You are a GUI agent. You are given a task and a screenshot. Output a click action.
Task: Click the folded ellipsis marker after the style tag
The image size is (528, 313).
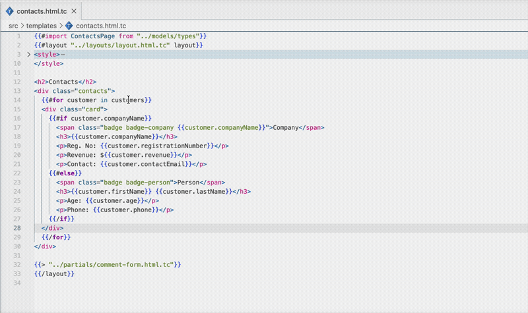[x=63, y=55]
